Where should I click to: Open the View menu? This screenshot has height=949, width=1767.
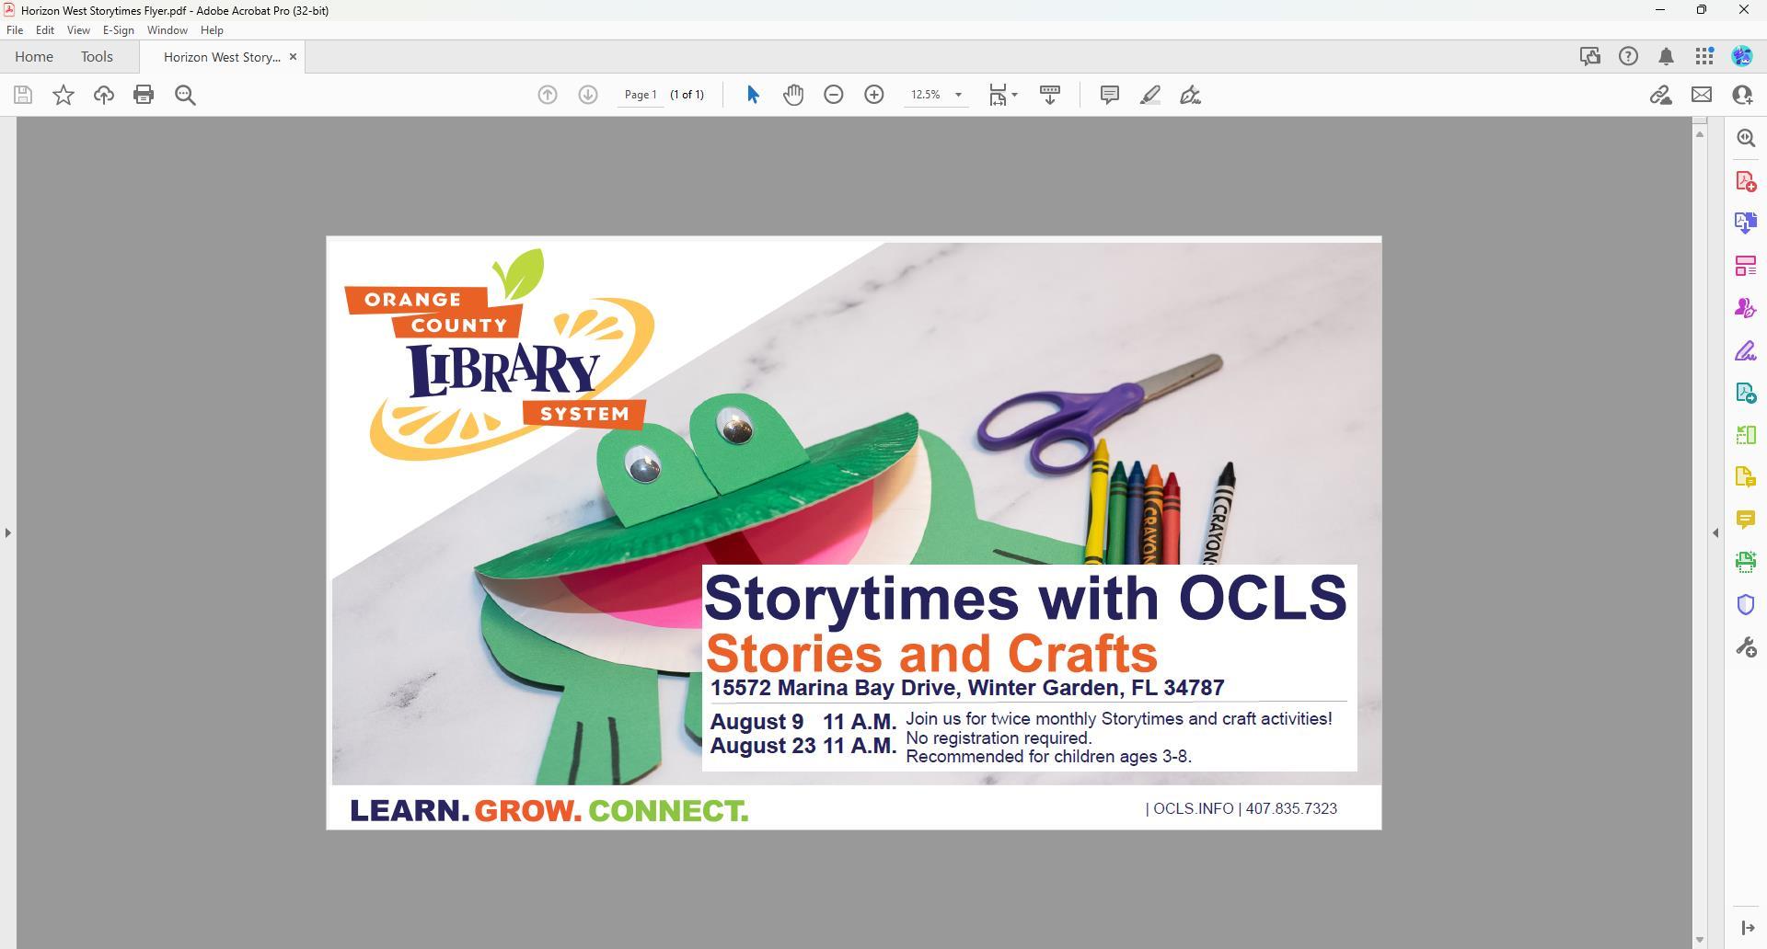click(78, 30)
